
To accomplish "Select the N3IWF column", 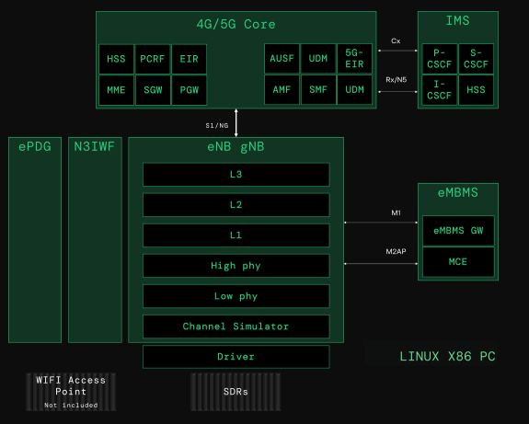I will 95,240.
